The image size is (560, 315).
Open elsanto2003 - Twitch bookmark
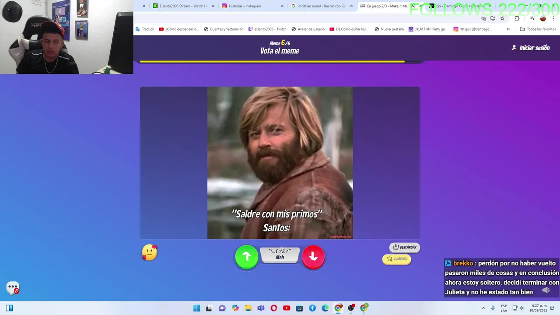[x=267, y=29]
